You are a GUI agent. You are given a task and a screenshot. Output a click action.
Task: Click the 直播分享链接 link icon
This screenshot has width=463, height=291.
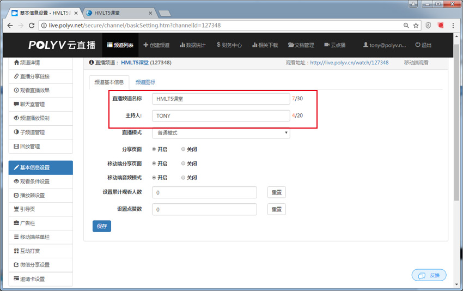(x=16, y=76)
